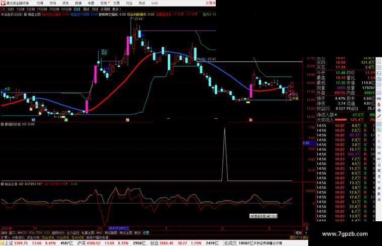
Task: Open the 窗口 window count selector
Action: 12,233
